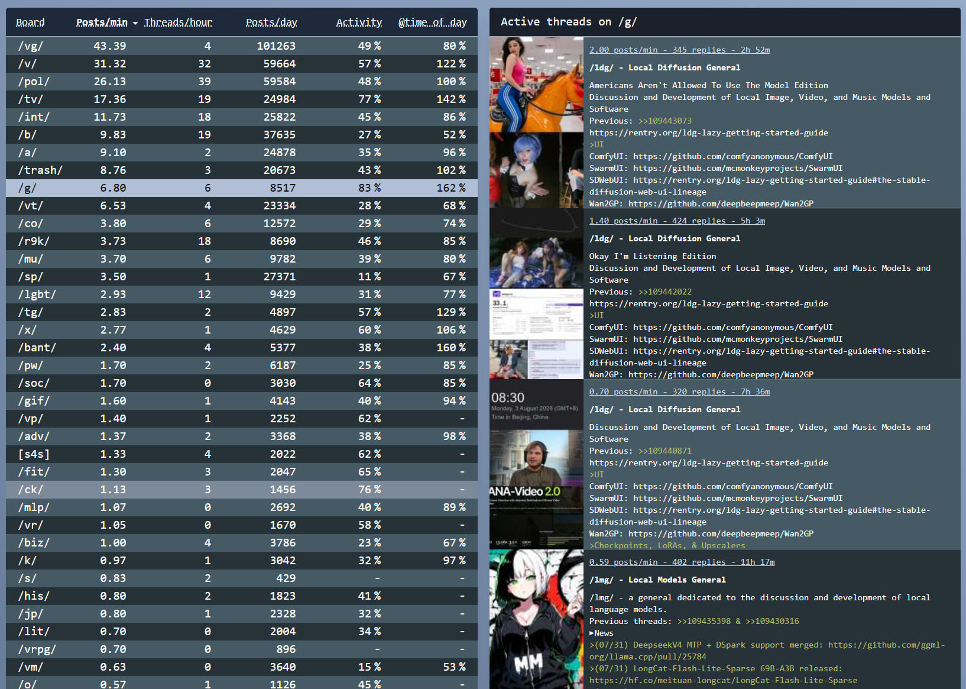Image resolution: width=966 pixels, height=689 pixels.
Task: Sort by Posts/min column header
Action: pos(102,22)
